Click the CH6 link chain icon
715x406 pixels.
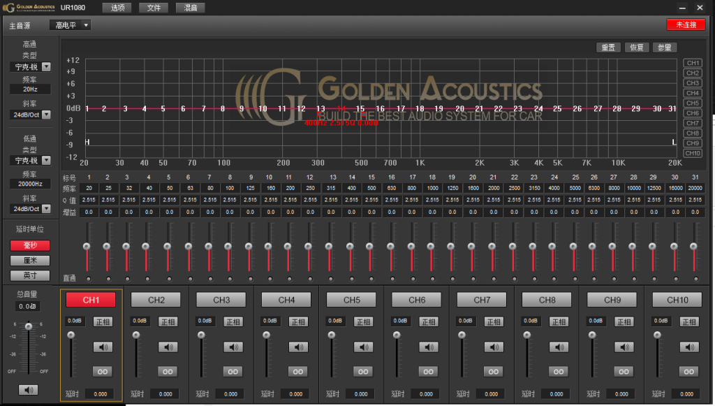tap(429, 372)
